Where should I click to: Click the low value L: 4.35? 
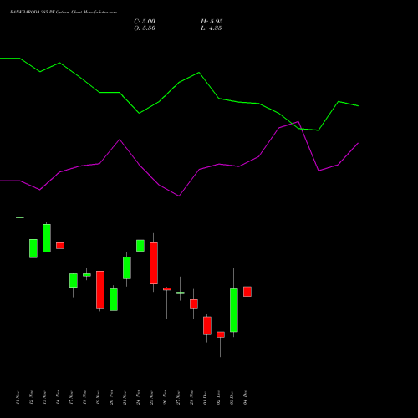pos(212,28)
